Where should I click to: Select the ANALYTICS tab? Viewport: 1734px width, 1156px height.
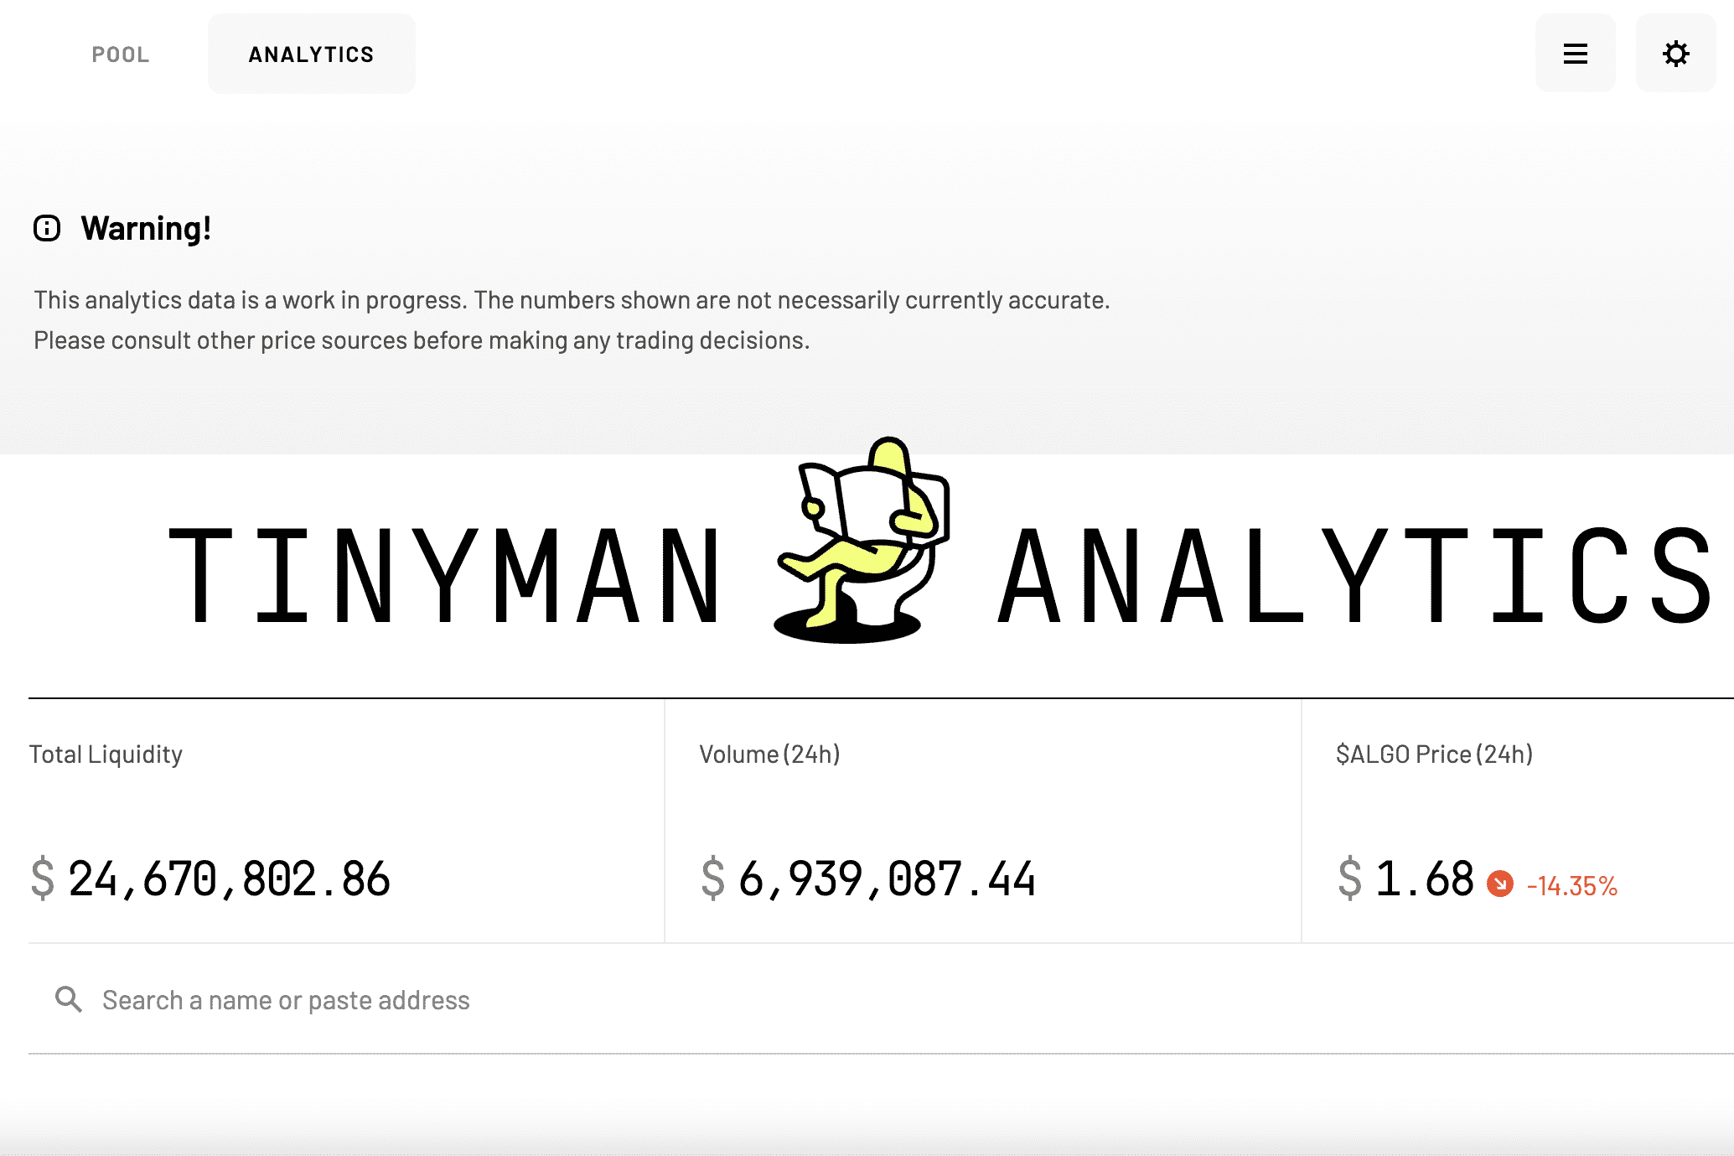[x=311, y=53]
